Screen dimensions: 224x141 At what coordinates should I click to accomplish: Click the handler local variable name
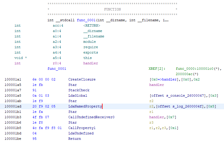pos(91,63)
